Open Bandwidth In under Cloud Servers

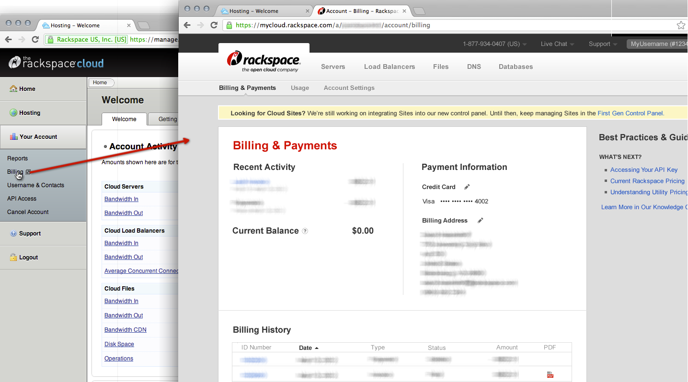tap(121, 199)
